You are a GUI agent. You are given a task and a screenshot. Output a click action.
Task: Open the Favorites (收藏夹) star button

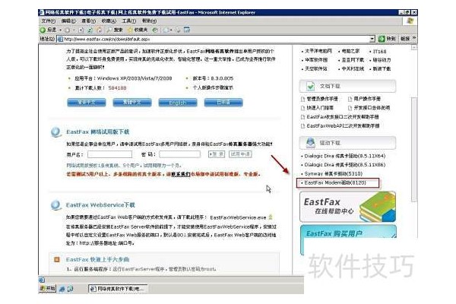[138, 30]
